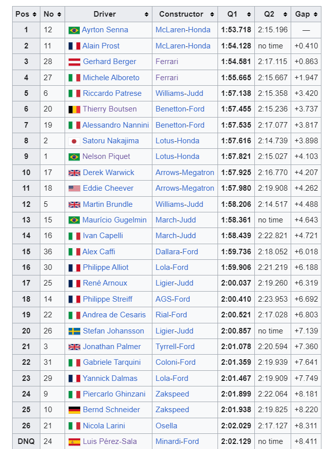The image size is (326, 449).
Task: Open Michele Alboreto driver link
Action: coord(111,78)
